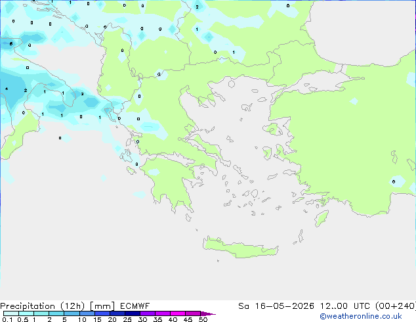Select the 5–10 mm legend color box
Viewport: 416px width, 322px height.
tap(72, 313)
